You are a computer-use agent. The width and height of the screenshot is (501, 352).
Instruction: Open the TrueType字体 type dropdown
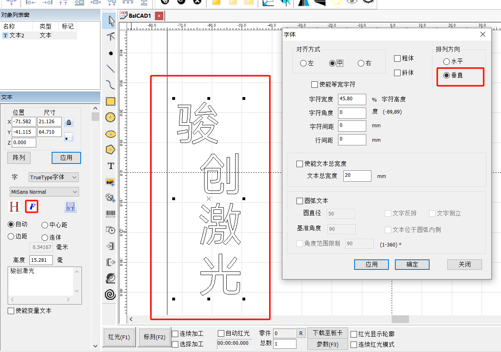53,177
